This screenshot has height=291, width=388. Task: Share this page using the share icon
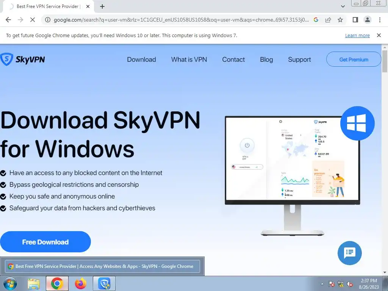pos(328,20)
